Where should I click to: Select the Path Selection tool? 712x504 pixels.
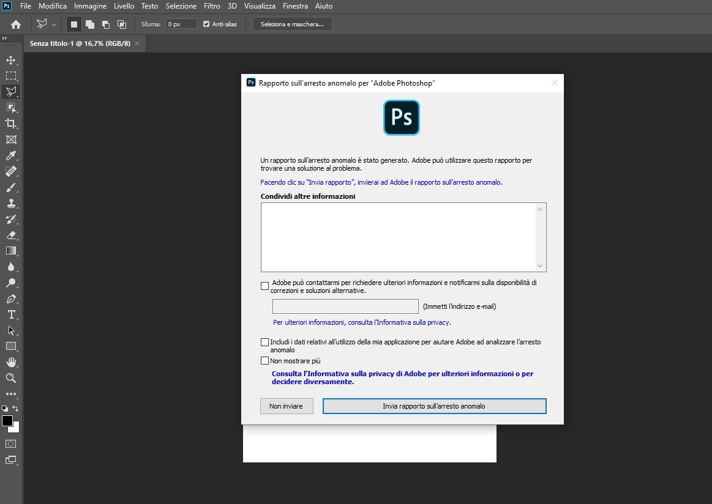11,330
